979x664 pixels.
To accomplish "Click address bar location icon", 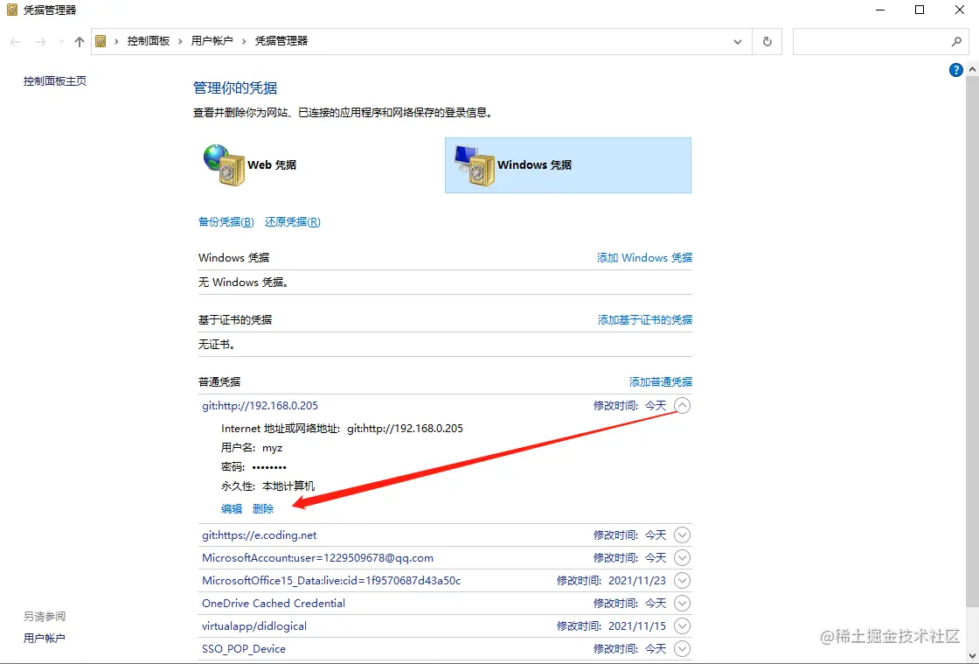I will pyautogui.click(x=101, y=41).
